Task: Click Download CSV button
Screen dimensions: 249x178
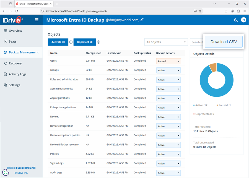Action: click(224, 42)
